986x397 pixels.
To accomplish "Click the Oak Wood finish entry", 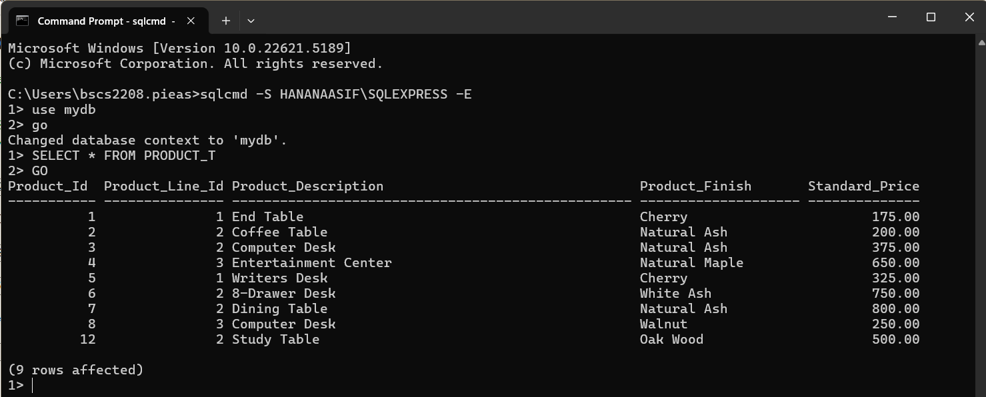I will (x=671, y=339).
